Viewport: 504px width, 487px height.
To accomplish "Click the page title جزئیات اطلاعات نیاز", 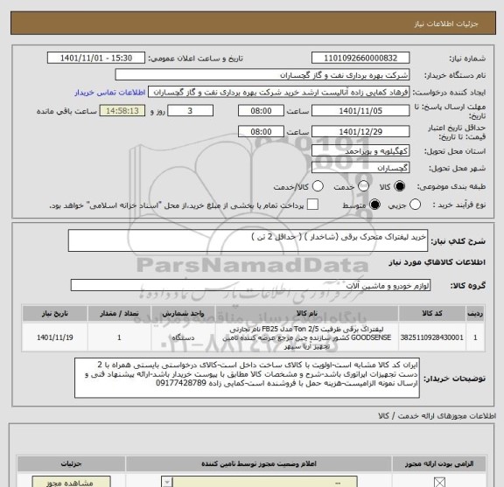I will 446,24.
